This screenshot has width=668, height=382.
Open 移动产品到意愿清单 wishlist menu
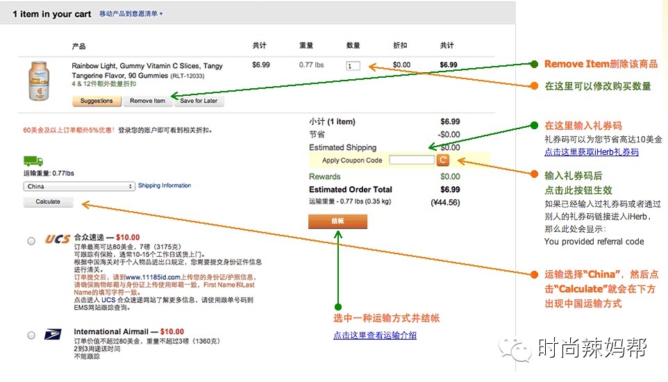click(x=131, y=14)
